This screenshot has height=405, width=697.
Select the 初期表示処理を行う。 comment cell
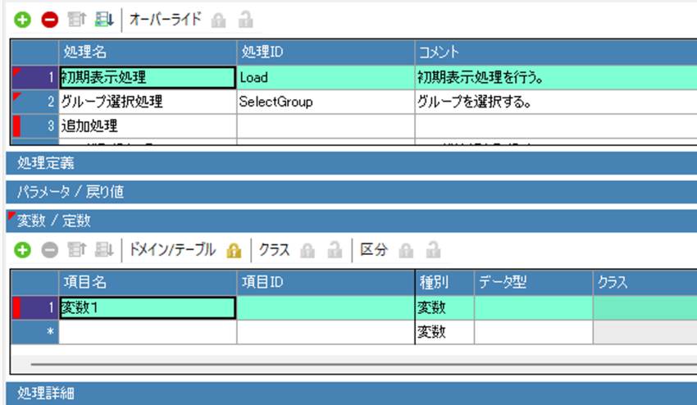556,77
